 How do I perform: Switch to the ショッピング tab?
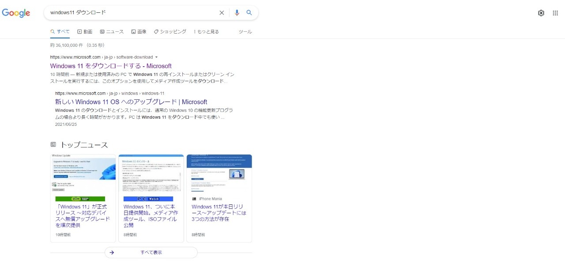170,32
